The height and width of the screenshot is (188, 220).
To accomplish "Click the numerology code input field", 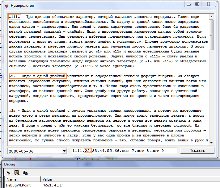I will pos(124,151).
